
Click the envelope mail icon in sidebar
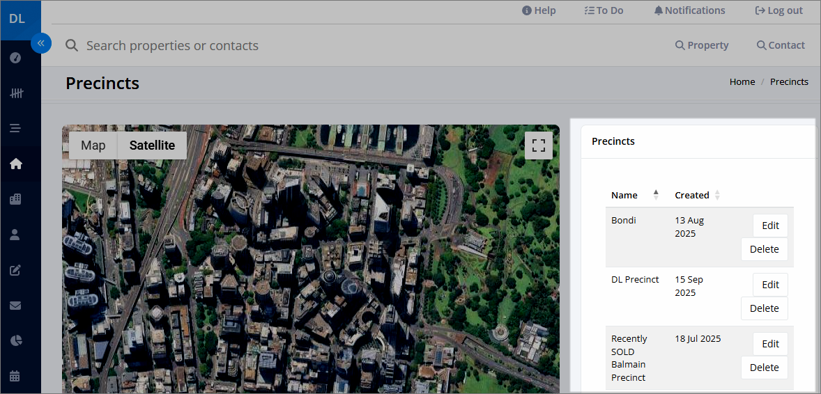(16, 306)
